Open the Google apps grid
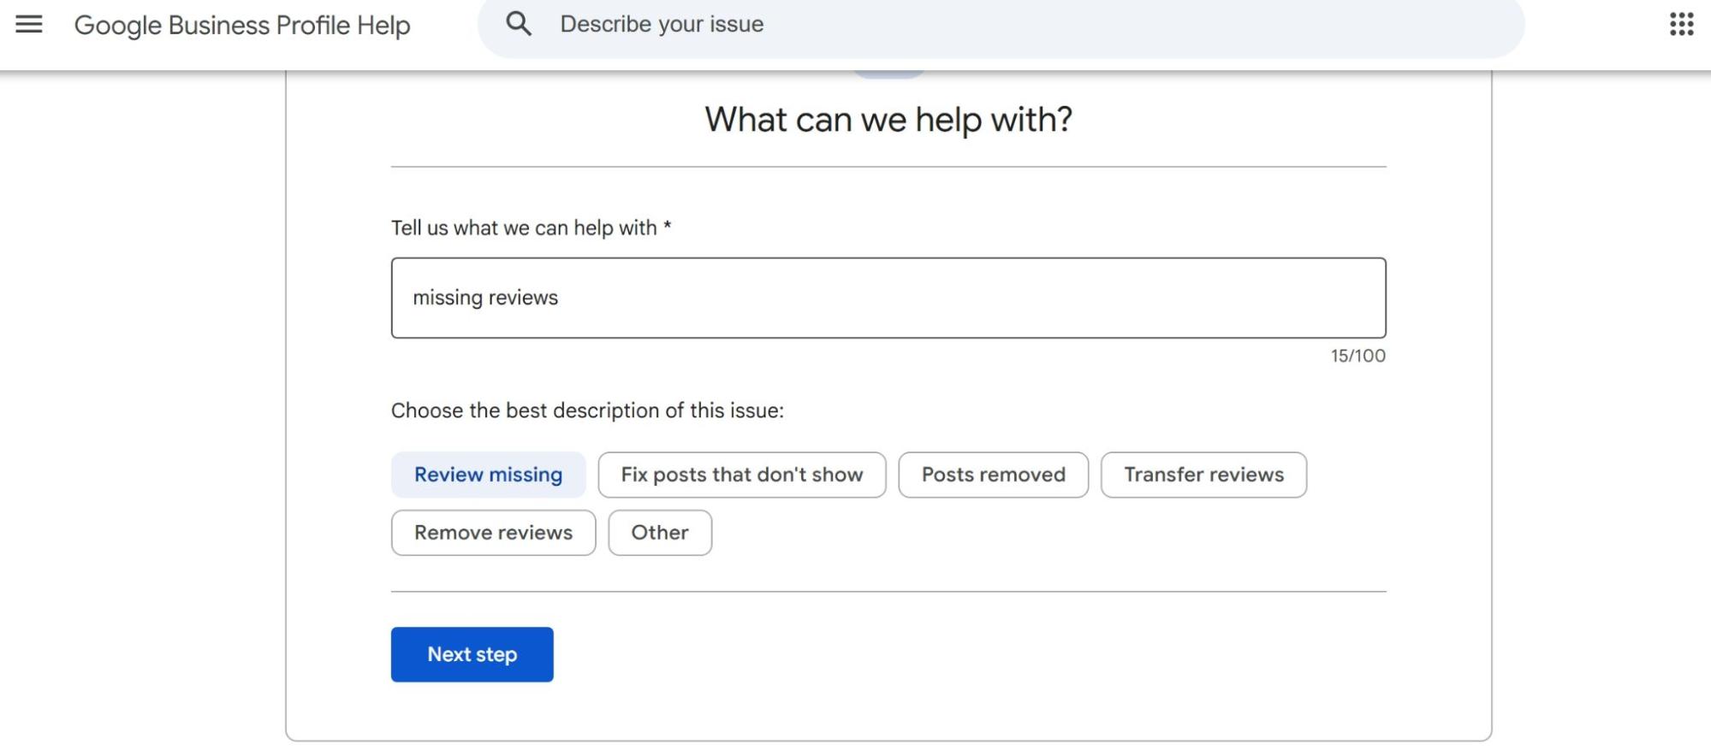Image resolution: width=1711 pixels, height=750 pixels. pos(1681,25)
